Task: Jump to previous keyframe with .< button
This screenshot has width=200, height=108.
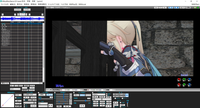Action: 15,14
